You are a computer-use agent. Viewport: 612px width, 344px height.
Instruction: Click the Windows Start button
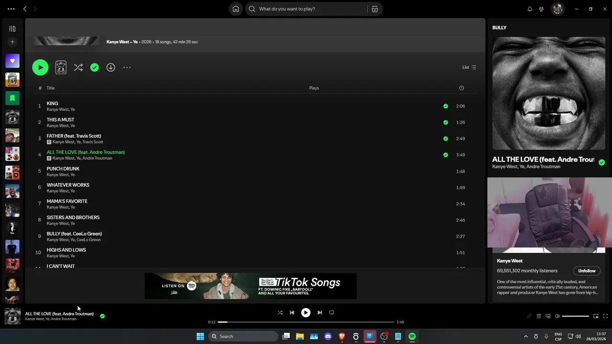(x=200, y=336)
